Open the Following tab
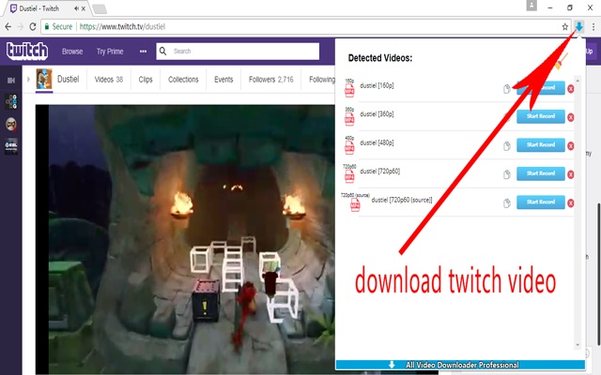601x375 pixels. pyautogui.click(x=322, y=79)
